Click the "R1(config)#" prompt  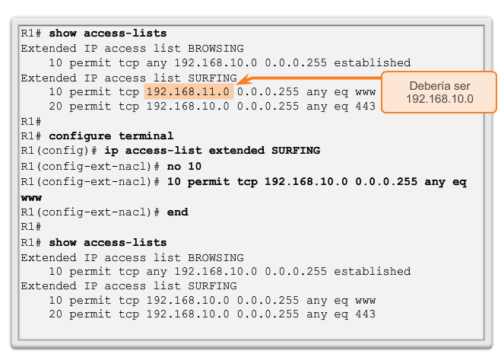click(55, 151)
